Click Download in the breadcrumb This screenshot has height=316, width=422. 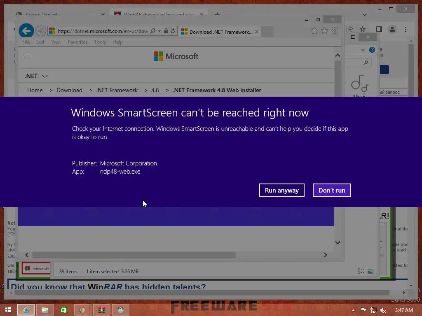pyautogui.click(x=69, y=90)
